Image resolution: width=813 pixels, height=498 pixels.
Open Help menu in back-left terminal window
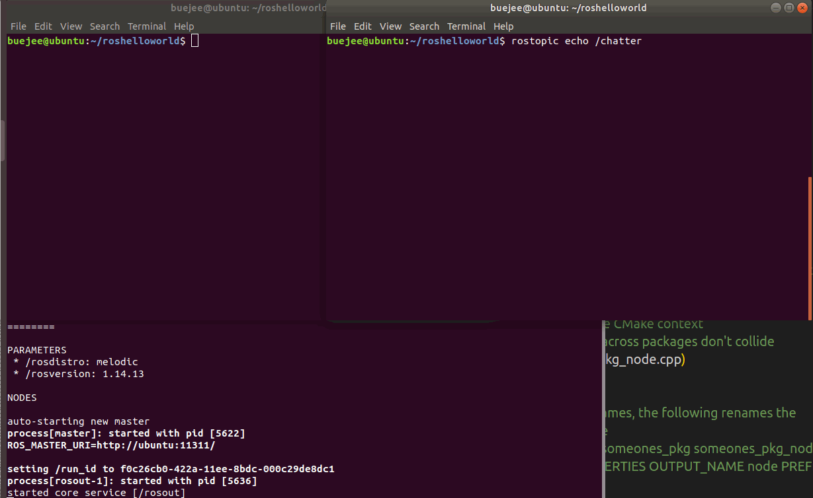click(184, 26)
